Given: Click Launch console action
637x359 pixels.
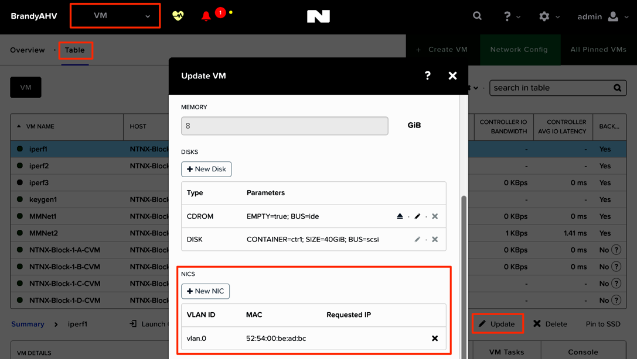Looking at the screenshot, I should pos(148,324).
